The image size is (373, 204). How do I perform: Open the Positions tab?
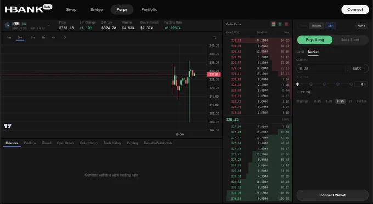coord(30,143)
